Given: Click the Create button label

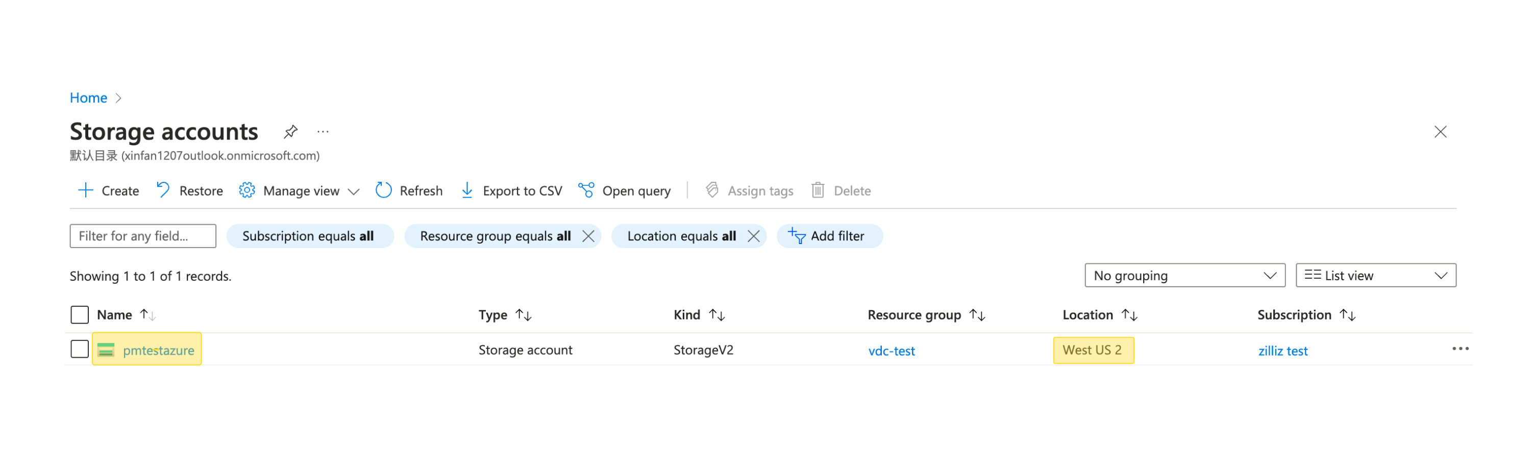Looking at the screenshot, I should click(x=120, y=191).
